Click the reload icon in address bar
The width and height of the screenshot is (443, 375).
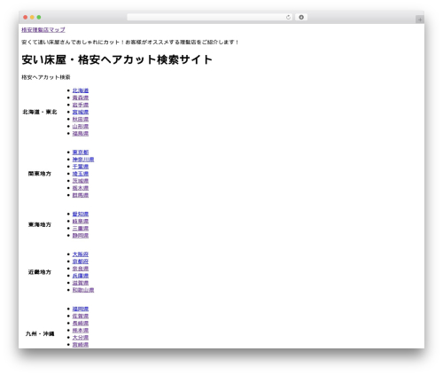click(288, 17)
